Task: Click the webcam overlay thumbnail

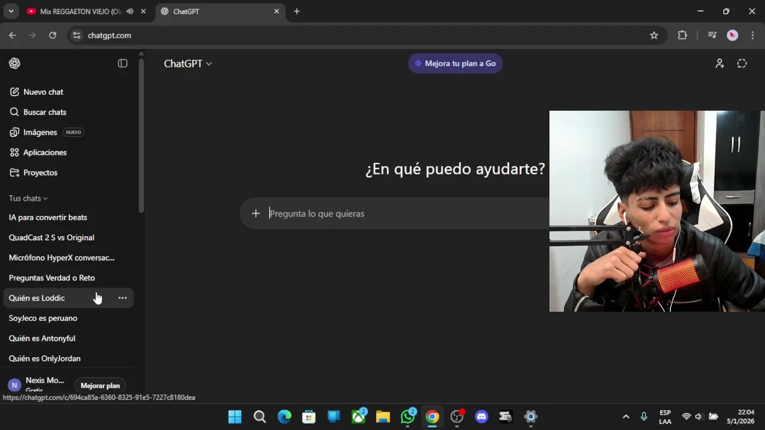Action: tap(657, 211)
